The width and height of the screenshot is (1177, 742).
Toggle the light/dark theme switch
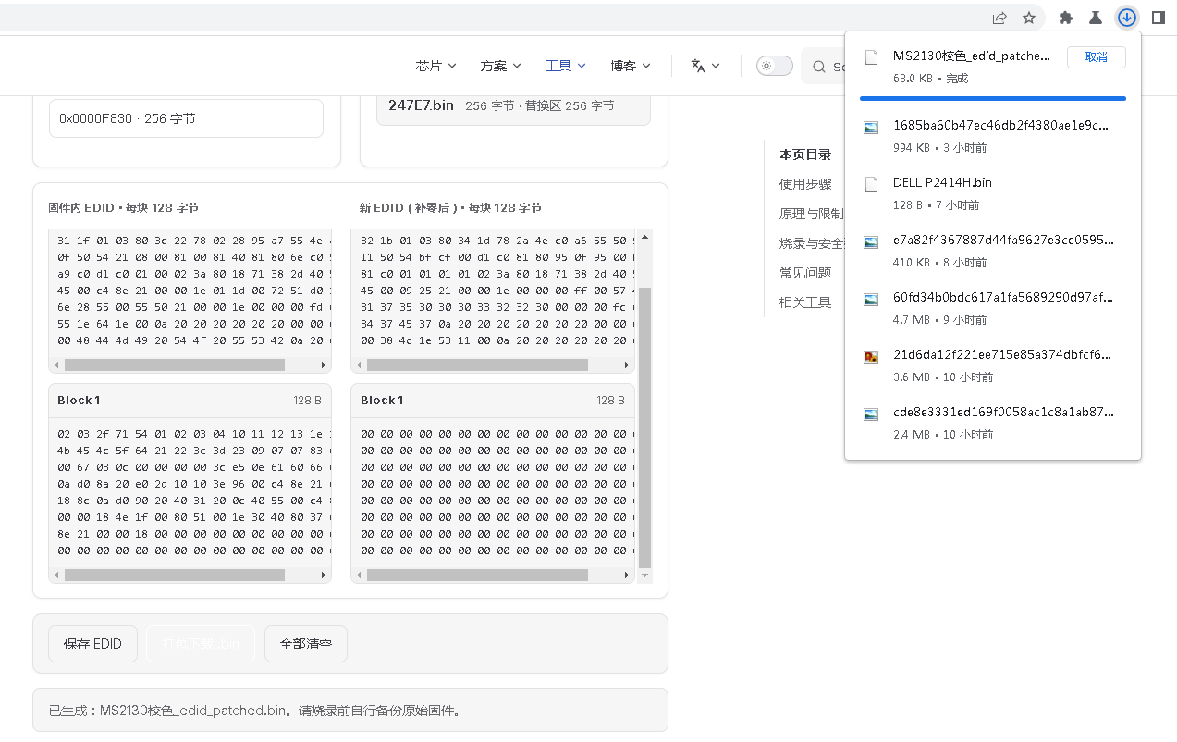point(774,66)
